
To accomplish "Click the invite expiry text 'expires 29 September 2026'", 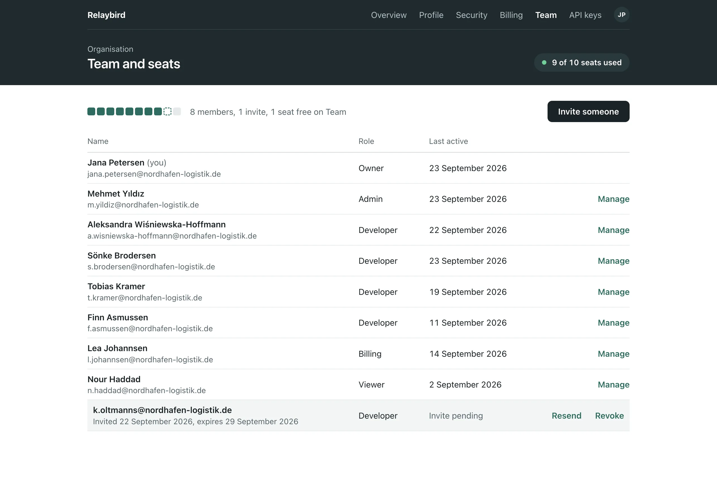I will (247, 422).
